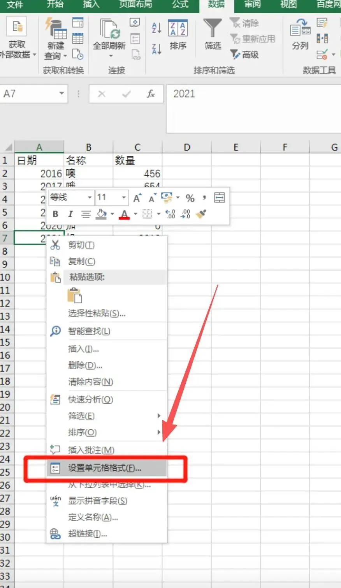The image size is (341, 588).
Task: Switch to the Insert (插入) tab
Action: [91, 5]
